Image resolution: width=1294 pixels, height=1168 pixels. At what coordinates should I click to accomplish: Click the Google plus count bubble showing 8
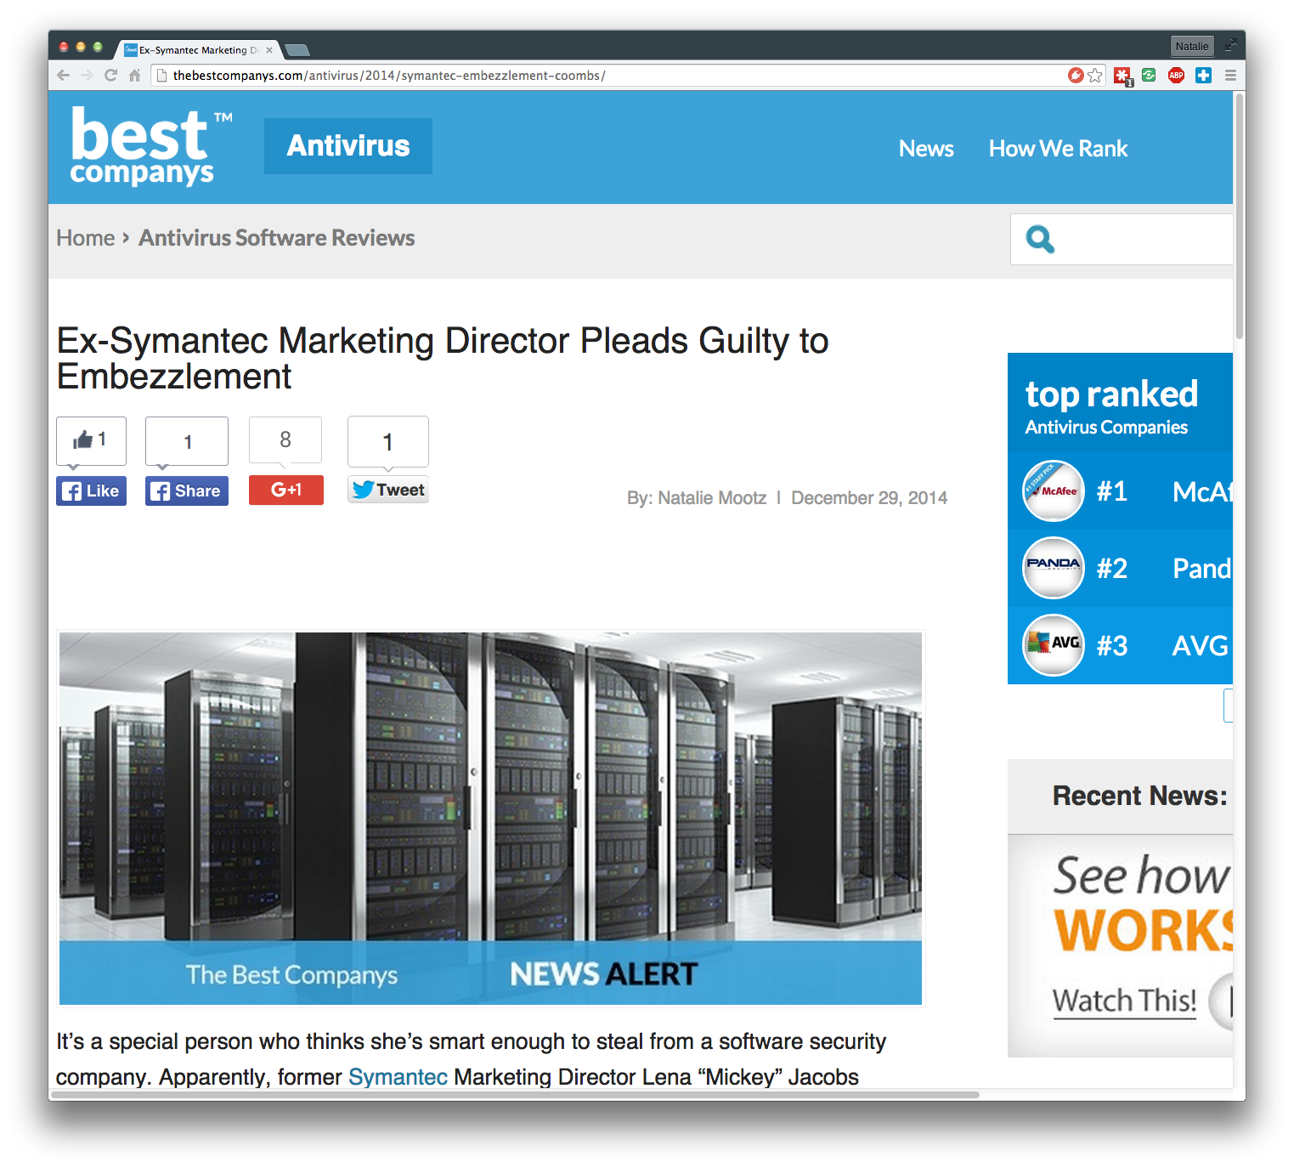[x=285, y=439]
